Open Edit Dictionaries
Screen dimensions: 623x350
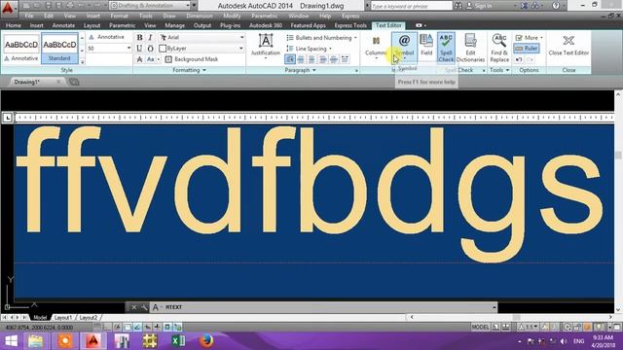tap(470, 48)
